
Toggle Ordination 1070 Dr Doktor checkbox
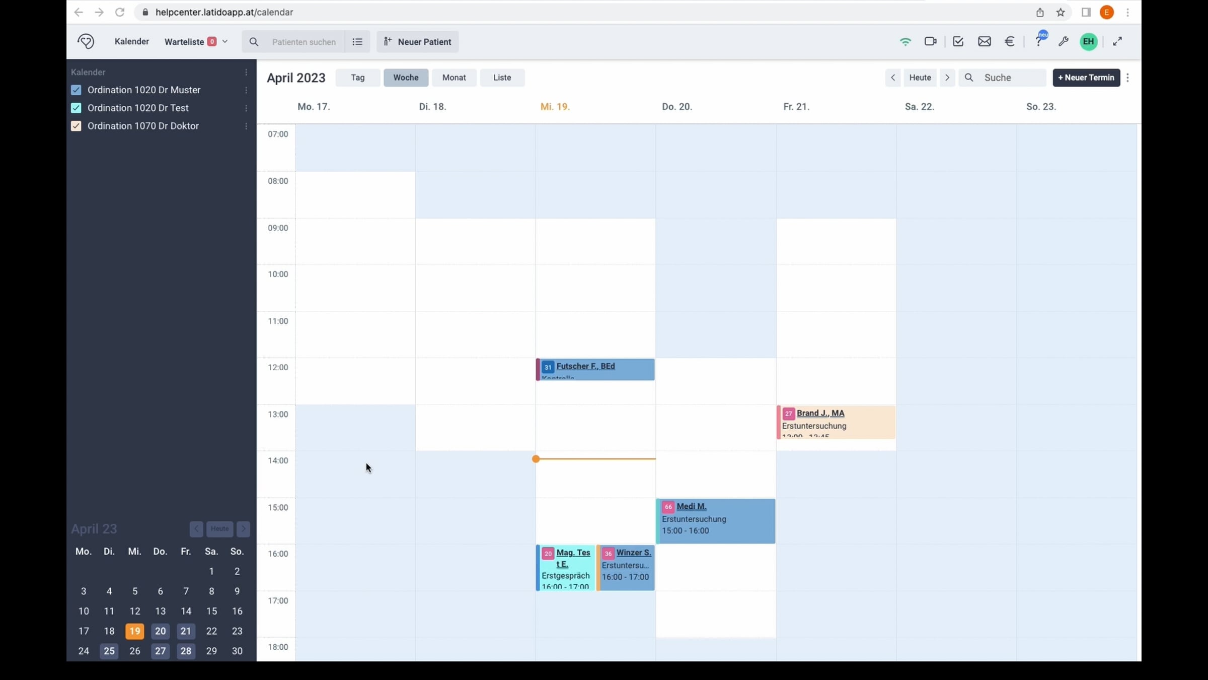click(76, 126)
